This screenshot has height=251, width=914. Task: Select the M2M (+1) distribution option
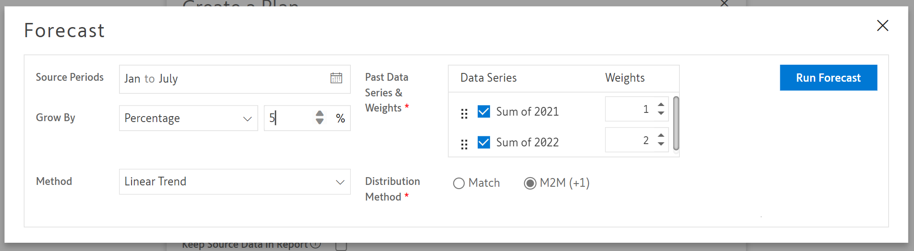[x=530, y=183]
